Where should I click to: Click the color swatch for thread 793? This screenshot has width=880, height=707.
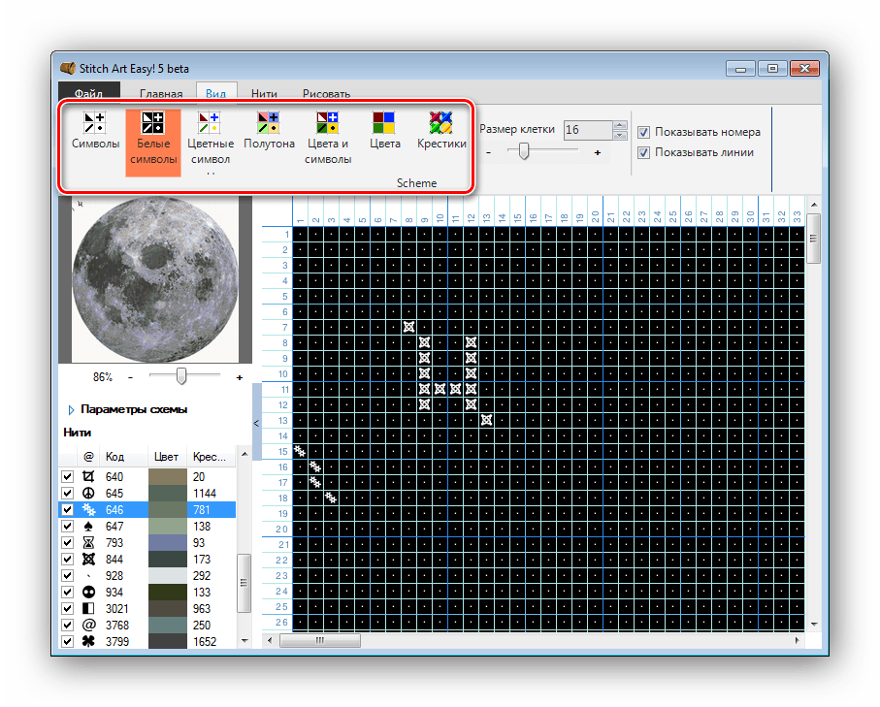167,542
